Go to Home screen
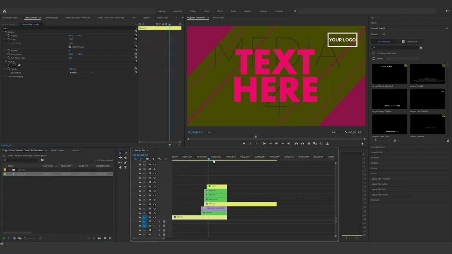The image size is (452, 254). [4, 11]
